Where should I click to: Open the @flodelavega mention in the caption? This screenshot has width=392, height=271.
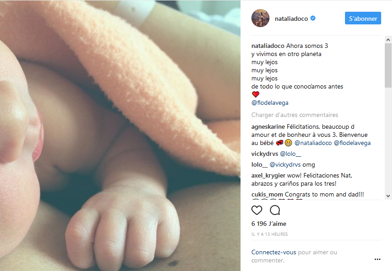270,103
